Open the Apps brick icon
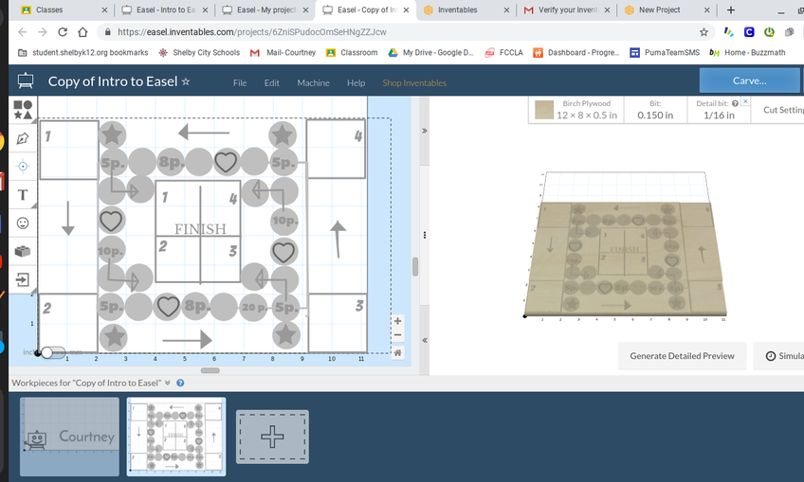The image size is (804, 482). [x=23, y=251]
